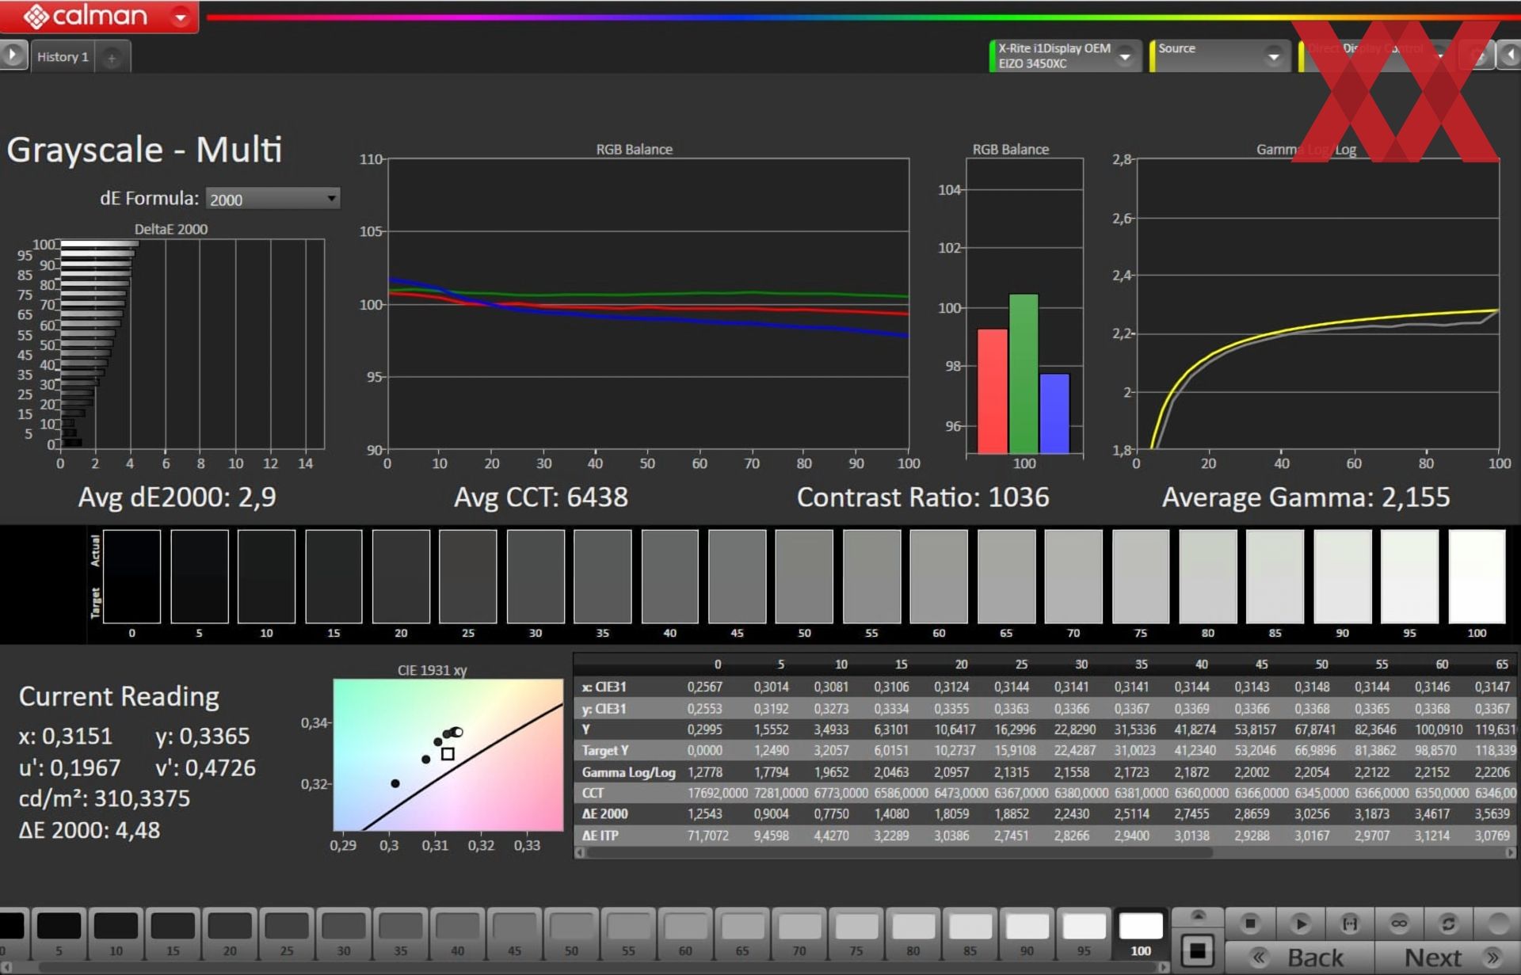Click the data table scroll left arrow
The image size is (1521, 975).
[x=580, y=853]
